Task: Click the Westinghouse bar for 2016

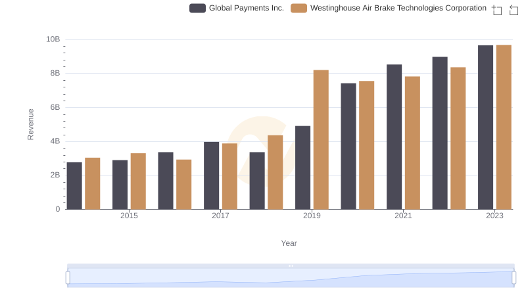Action: point(184,184)
